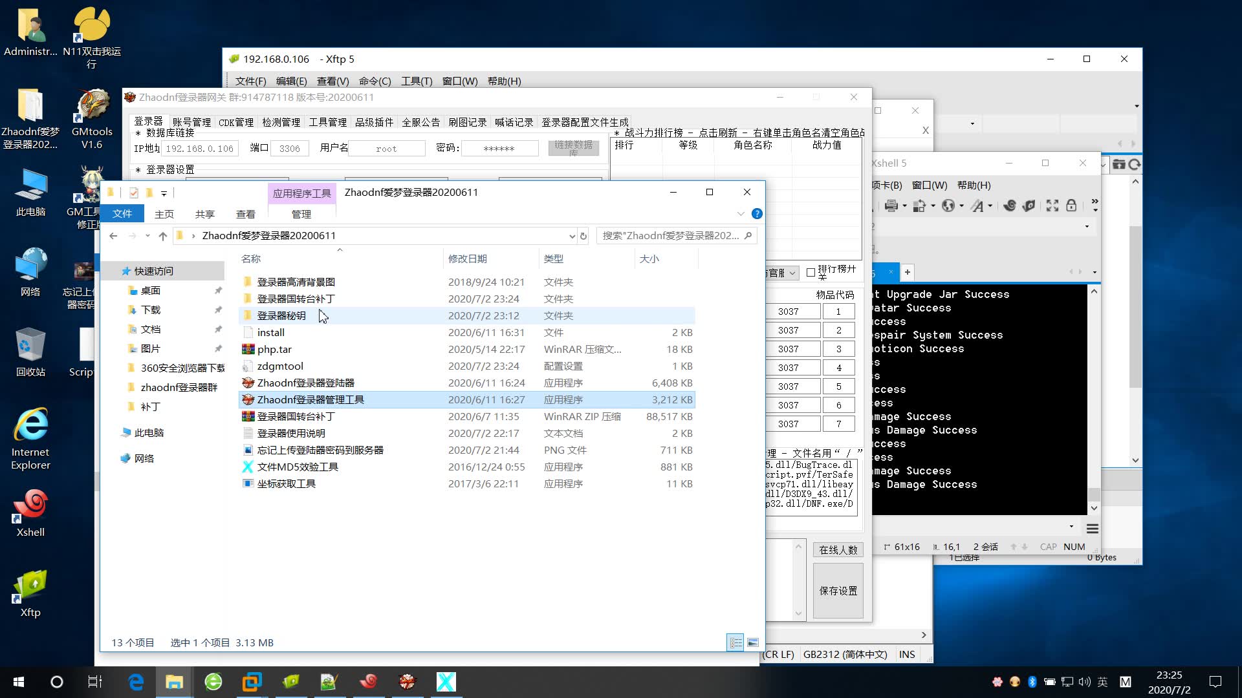Open the Xshell desktop shortcut

tap(30, 513)
